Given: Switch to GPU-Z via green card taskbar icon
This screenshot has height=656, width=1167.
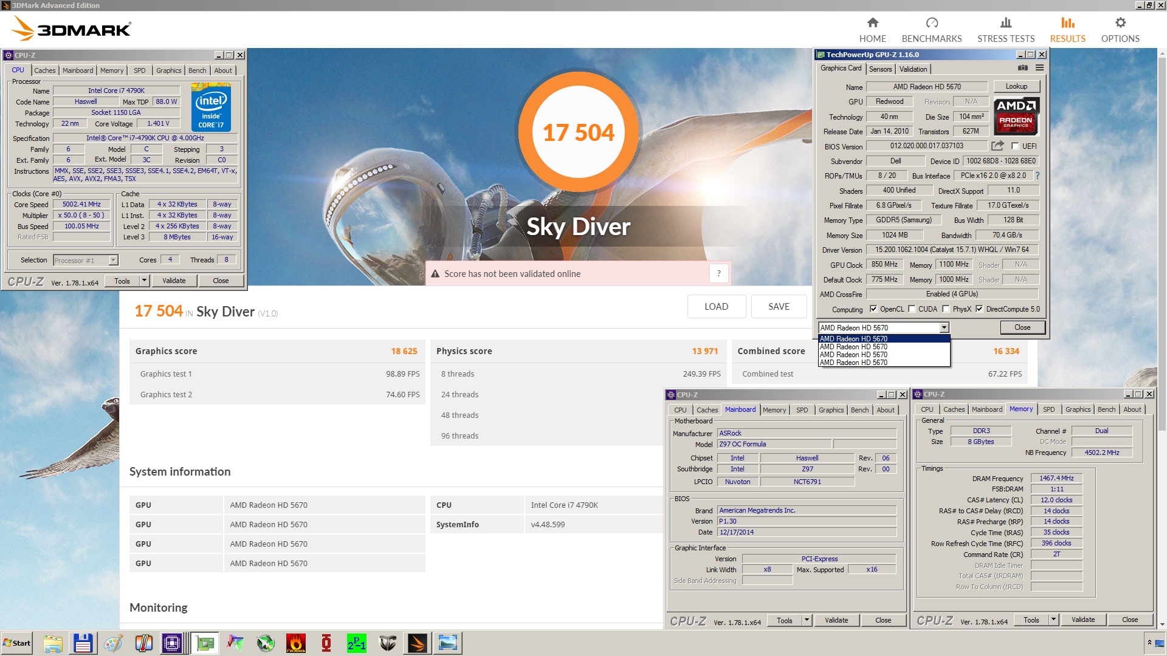Looking at the screenshot, I should point(205,643).
